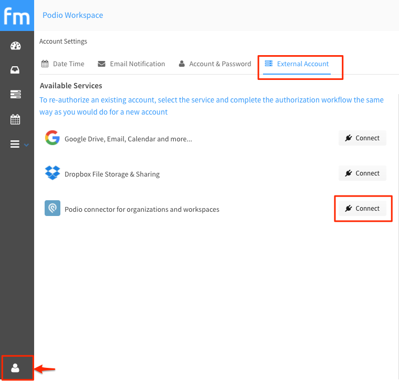399x381 pixels.
Task: Open the dashboard gauge icon in sidebar
Action: pyautogui.click(x=16, y=46)
